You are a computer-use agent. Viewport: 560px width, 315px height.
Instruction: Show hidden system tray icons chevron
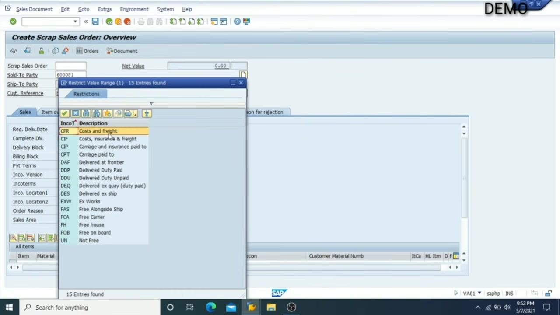pyautogui.click(x=478, y=308)
